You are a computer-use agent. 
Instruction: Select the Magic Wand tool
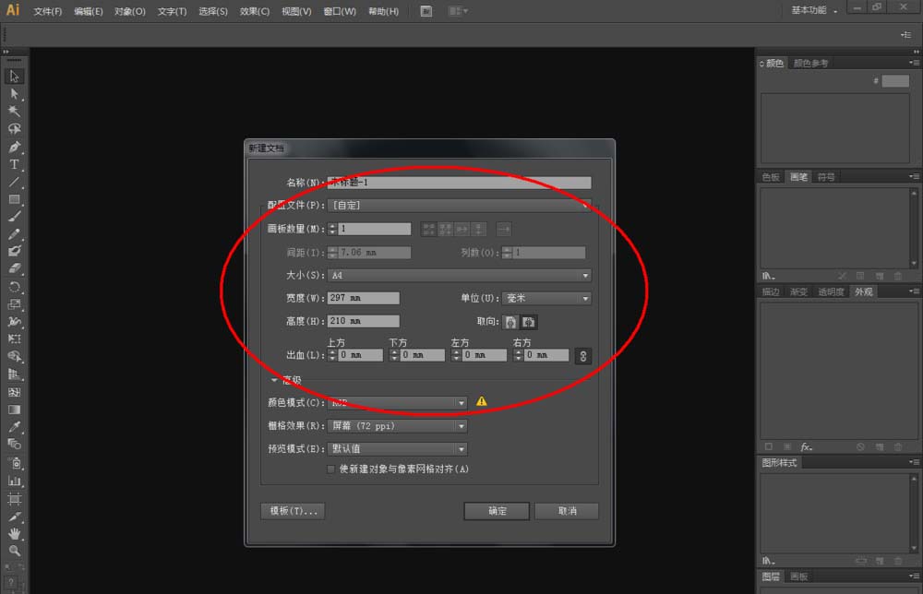pyautogui.click(x=14, y=112)
